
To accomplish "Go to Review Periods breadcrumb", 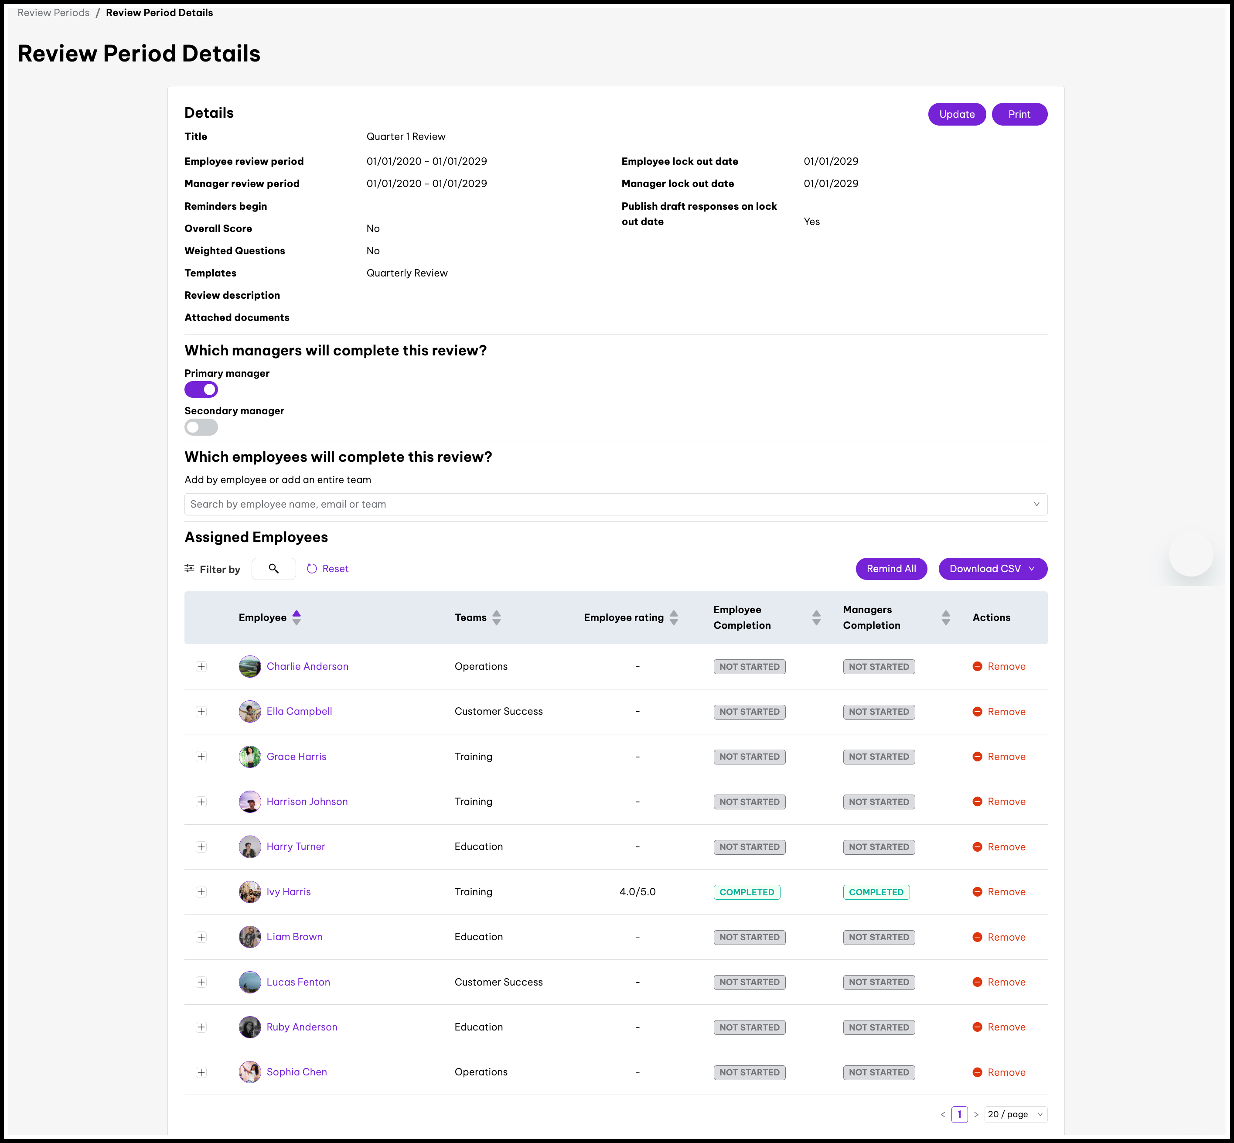I will pyautogui.click(x=53, y=12).
